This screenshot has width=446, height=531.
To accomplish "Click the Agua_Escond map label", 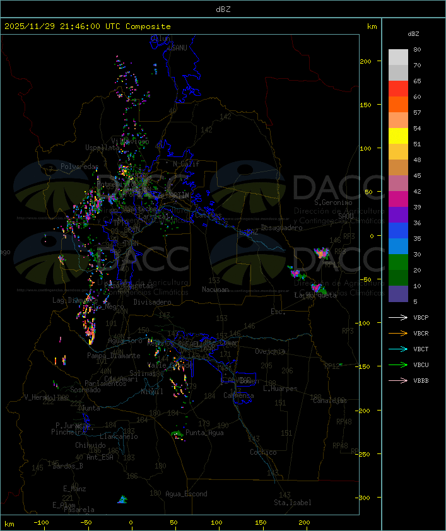I will click(x=186, y=494).
